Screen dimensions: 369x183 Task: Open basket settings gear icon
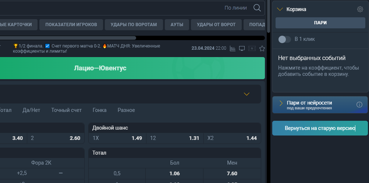pos(360,9)
